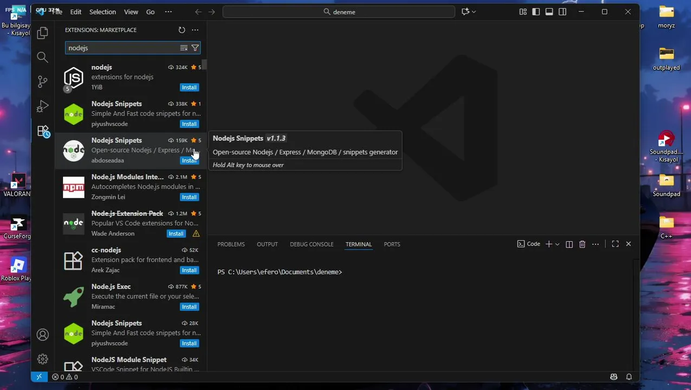The width and height of the screenshot is (691, 390).
Task: Click the deneme command center search
Action: [339, 11]
